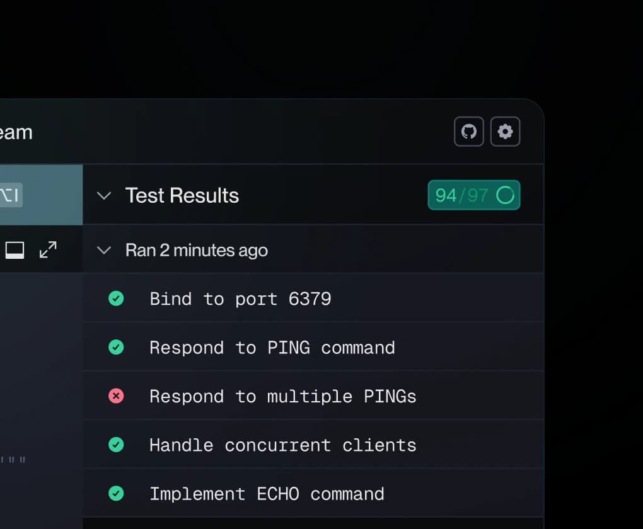The image size is (643, 529).
Task: Click the Ran 2 minutes ago label
Action: (x=196, y=251)
